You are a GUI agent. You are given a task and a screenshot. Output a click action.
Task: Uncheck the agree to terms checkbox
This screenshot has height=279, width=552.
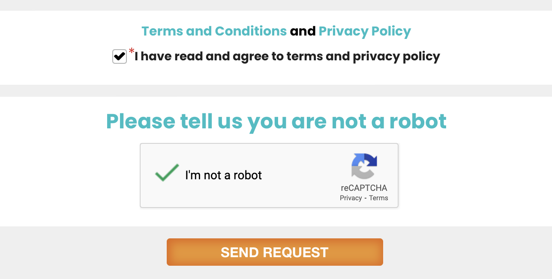(x=120, y=56)
